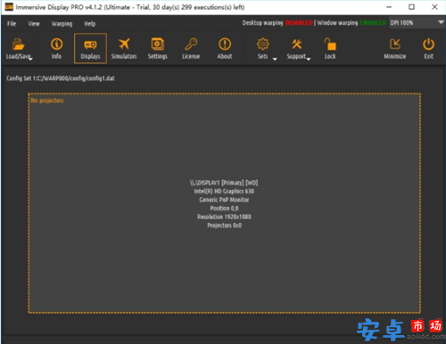Screen dimensions: 446x344
Task: Click the Exit power icon
Action: click(428, 45)
